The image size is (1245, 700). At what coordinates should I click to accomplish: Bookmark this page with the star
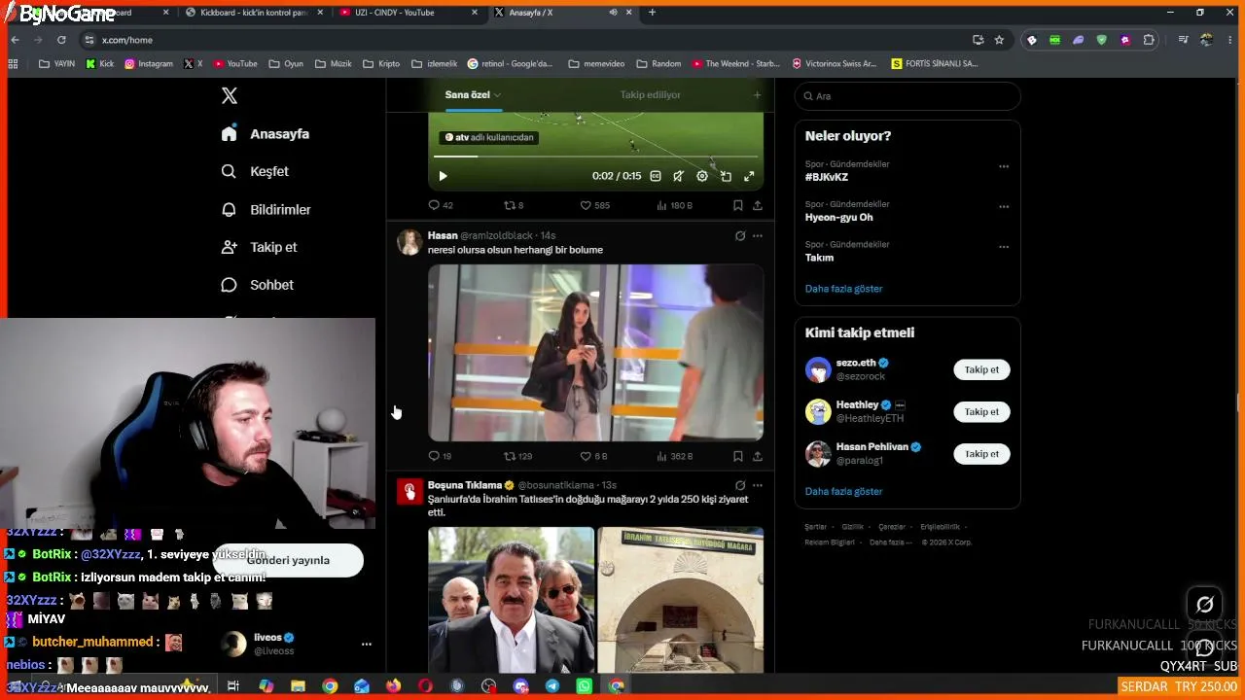tap(999, 40)
